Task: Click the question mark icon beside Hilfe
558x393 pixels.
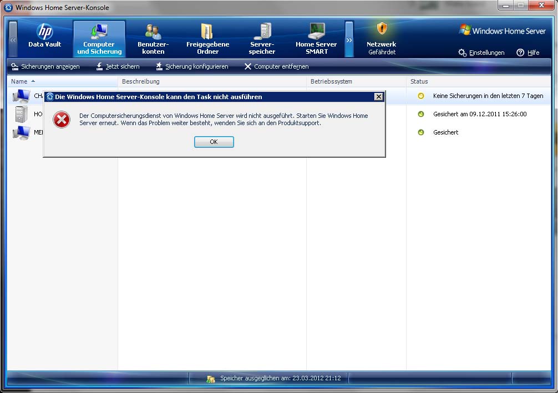Action: coord(520,53)
